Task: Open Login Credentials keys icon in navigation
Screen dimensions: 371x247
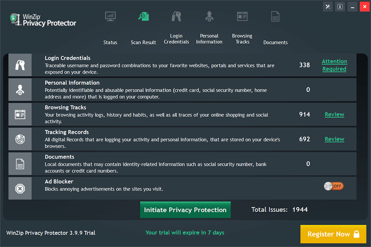Action: pos(176,16)
